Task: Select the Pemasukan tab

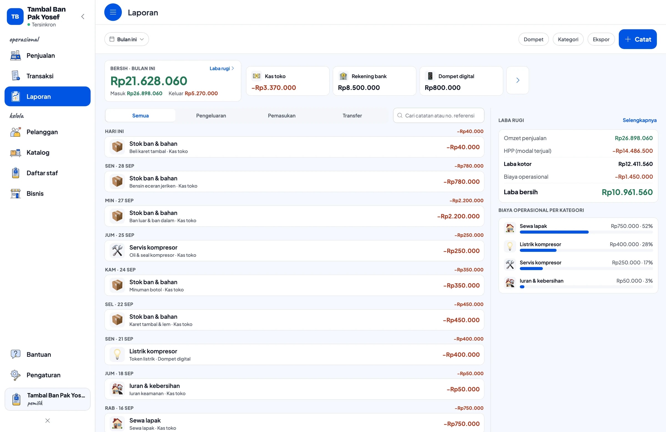Action: click(x=281, y=116)
